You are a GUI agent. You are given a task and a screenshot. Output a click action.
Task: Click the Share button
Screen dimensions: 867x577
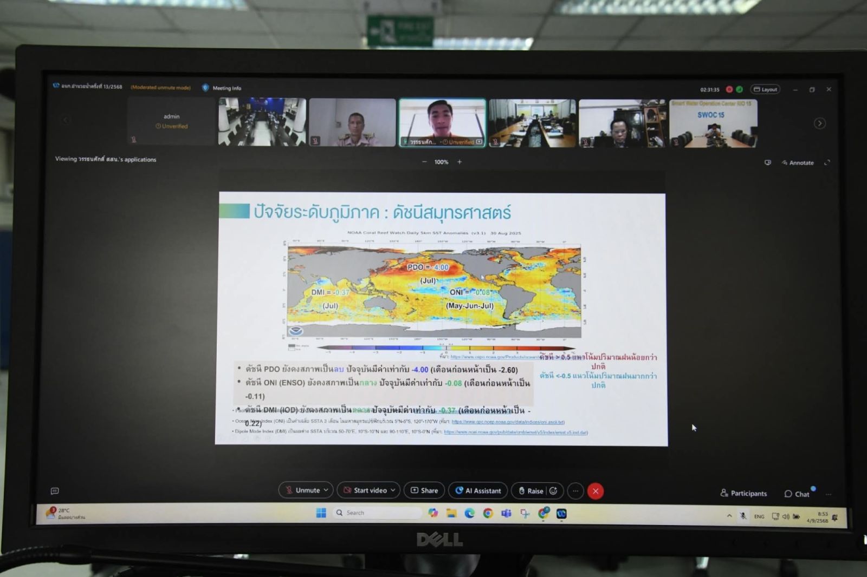point(424,490)
